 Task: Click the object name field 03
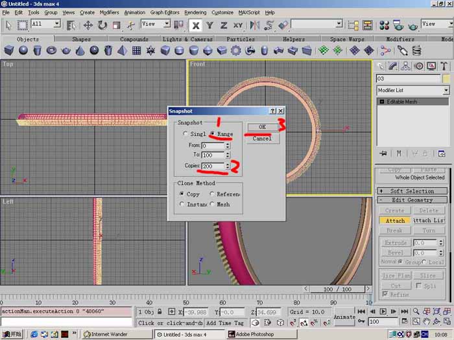408,78
